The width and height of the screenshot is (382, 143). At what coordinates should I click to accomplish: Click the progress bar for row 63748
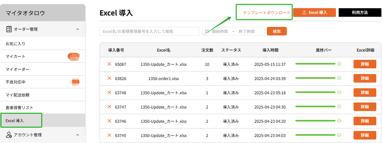[x=315, y=92]
